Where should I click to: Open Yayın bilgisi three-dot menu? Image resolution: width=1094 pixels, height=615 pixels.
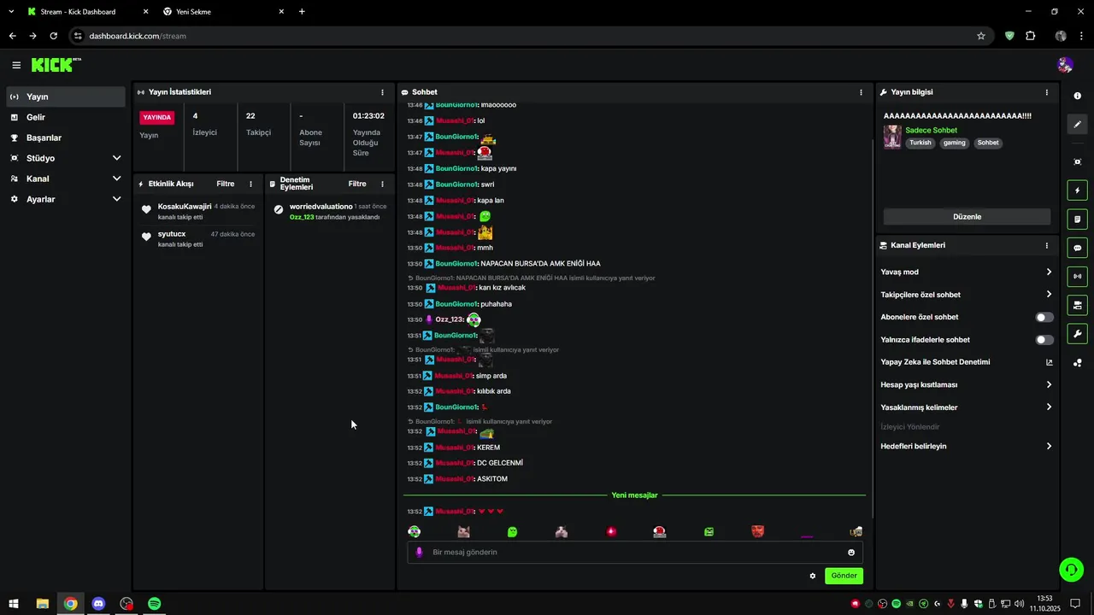pos(1046,92)
